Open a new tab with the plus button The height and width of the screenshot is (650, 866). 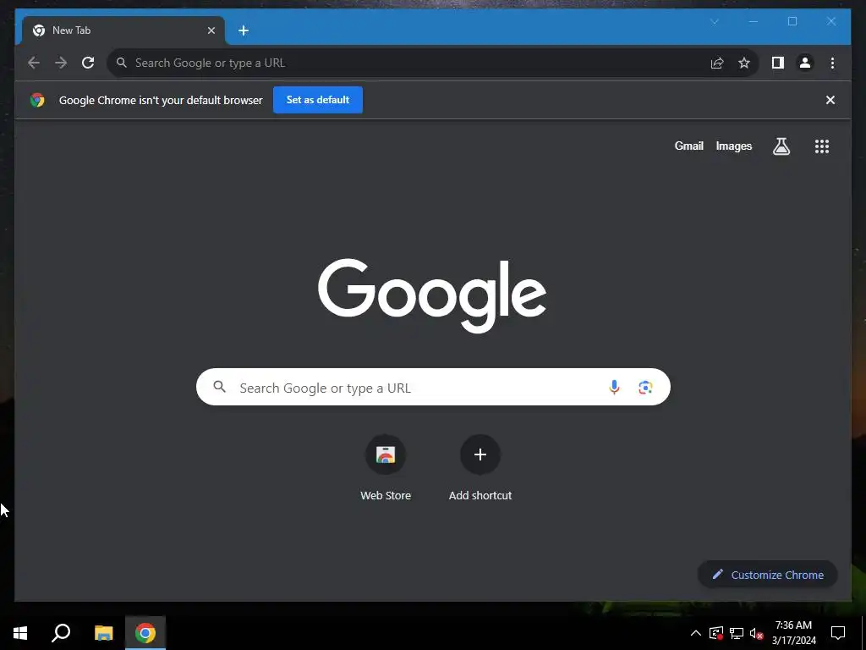[x=244, y=30]
